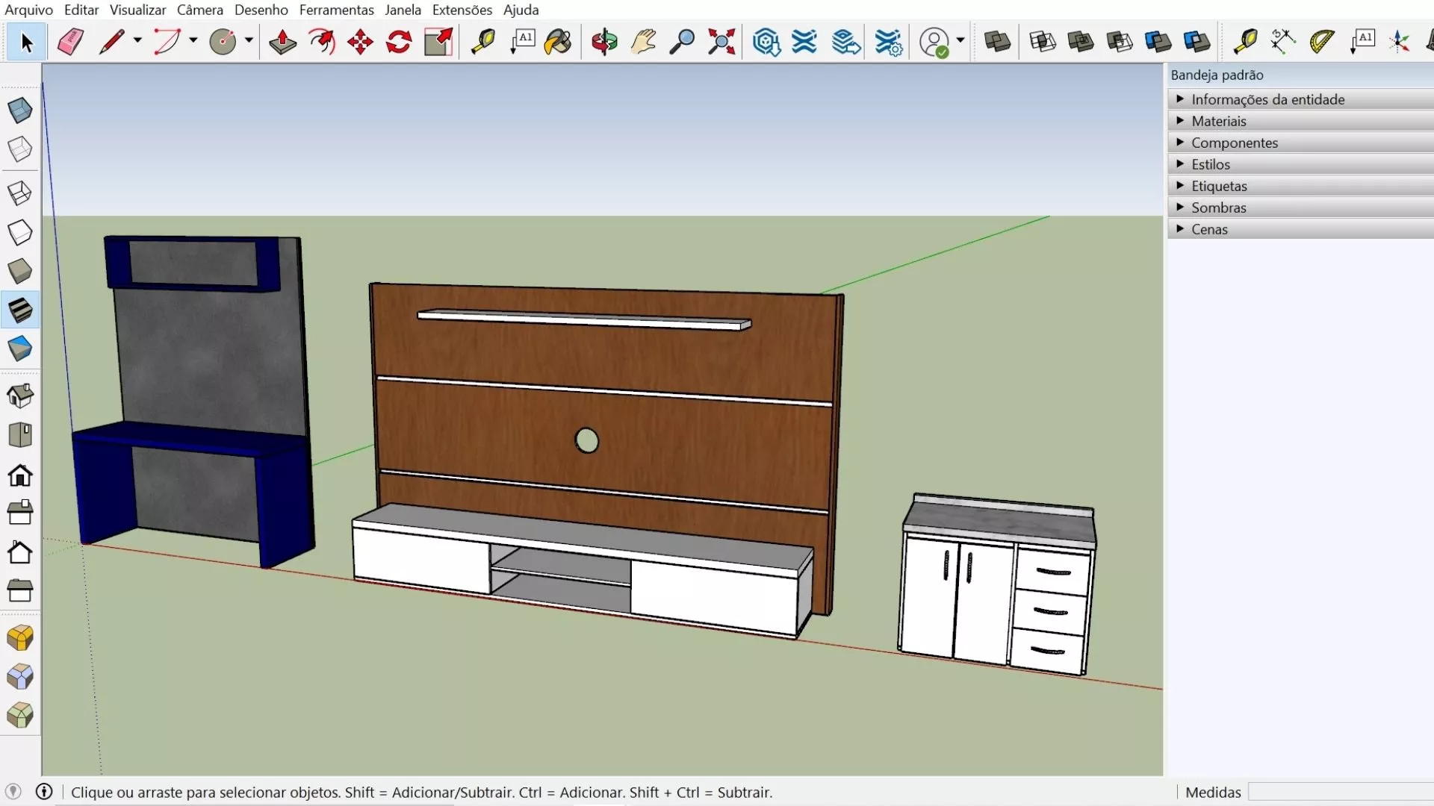Choose the Rotate tool
This screenshot has height=806, width=1434.
pos(399,42)
